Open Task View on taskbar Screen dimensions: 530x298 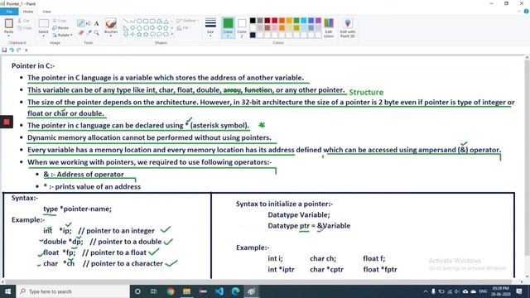pos(153,291)
